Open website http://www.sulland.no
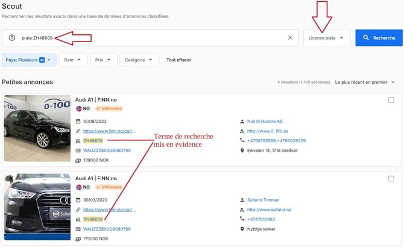This screenshot has width=404, height=247. tap(270, 210)
